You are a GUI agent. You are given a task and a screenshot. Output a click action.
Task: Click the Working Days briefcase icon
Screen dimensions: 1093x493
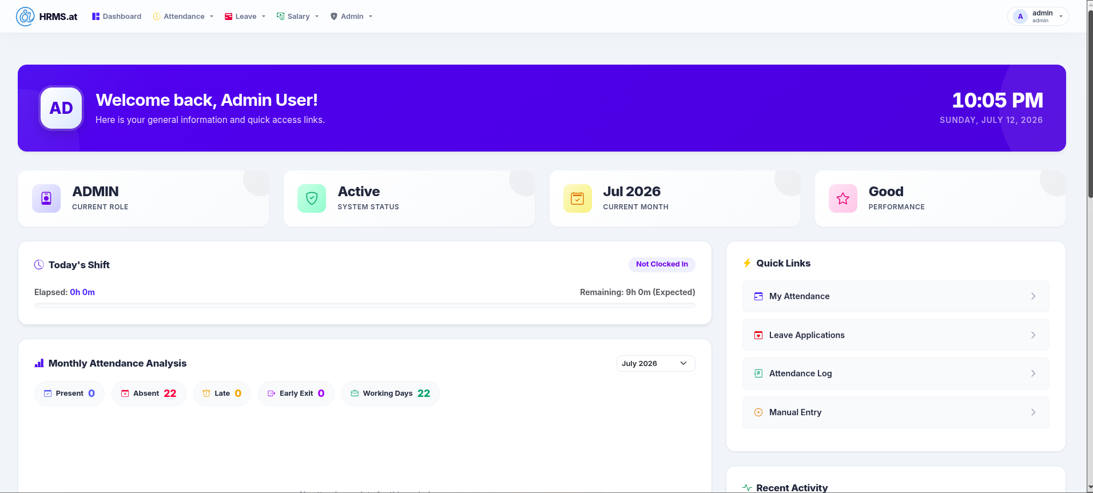[355, 393]
